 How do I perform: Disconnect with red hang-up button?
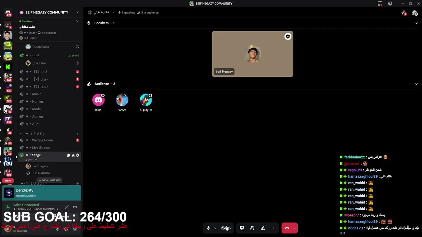coord(287,228)
